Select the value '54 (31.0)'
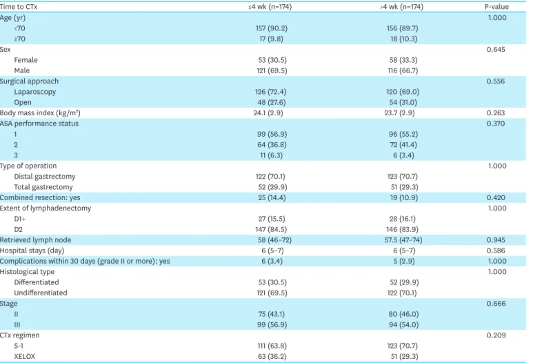Image resolution: width=533 pixels, height=363 pixels. pos(403,102)
